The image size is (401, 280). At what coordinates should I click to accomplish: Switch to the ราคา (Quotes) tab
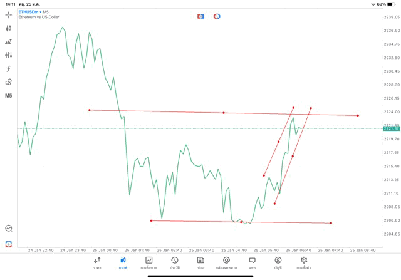(97, 263)
